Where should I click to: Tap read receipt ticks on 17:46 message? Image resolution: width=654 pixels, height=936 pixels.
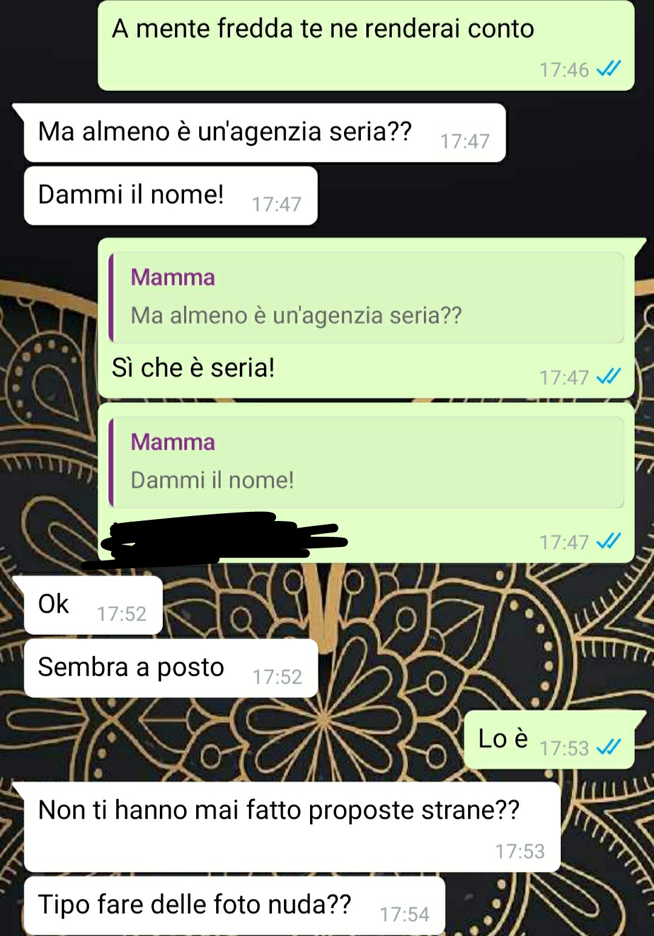point(609,69)
